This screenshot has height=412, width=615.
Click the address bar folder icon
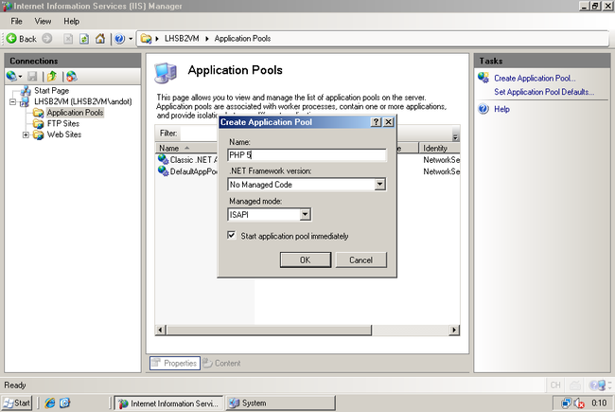pyautogui.click(x=146, y=39)
